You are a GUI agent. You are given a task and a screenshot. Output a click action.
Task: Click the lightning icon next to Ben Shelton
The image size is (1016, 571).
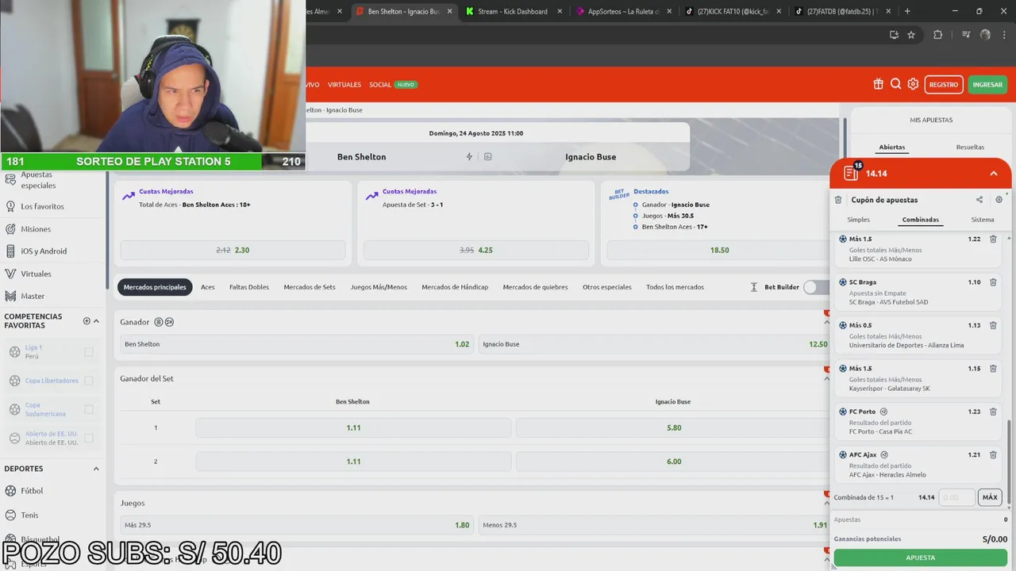coord(469,157)
